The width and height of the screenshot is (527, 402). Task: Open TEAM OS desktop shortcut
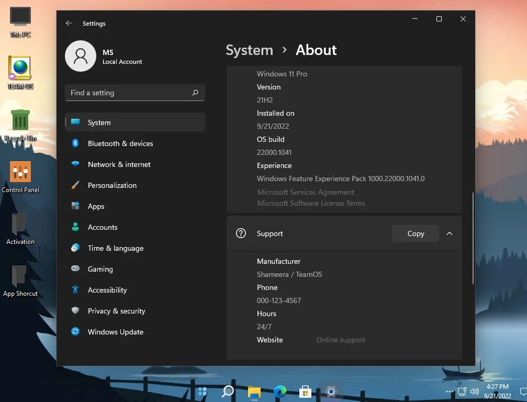pos(20,73)
